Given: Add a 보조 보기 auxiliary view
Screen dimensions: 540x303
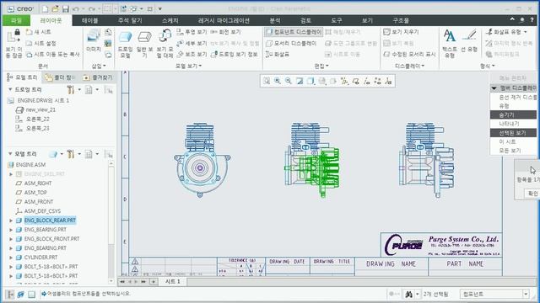Looking at the screenshot, I should tap(192, 54).
